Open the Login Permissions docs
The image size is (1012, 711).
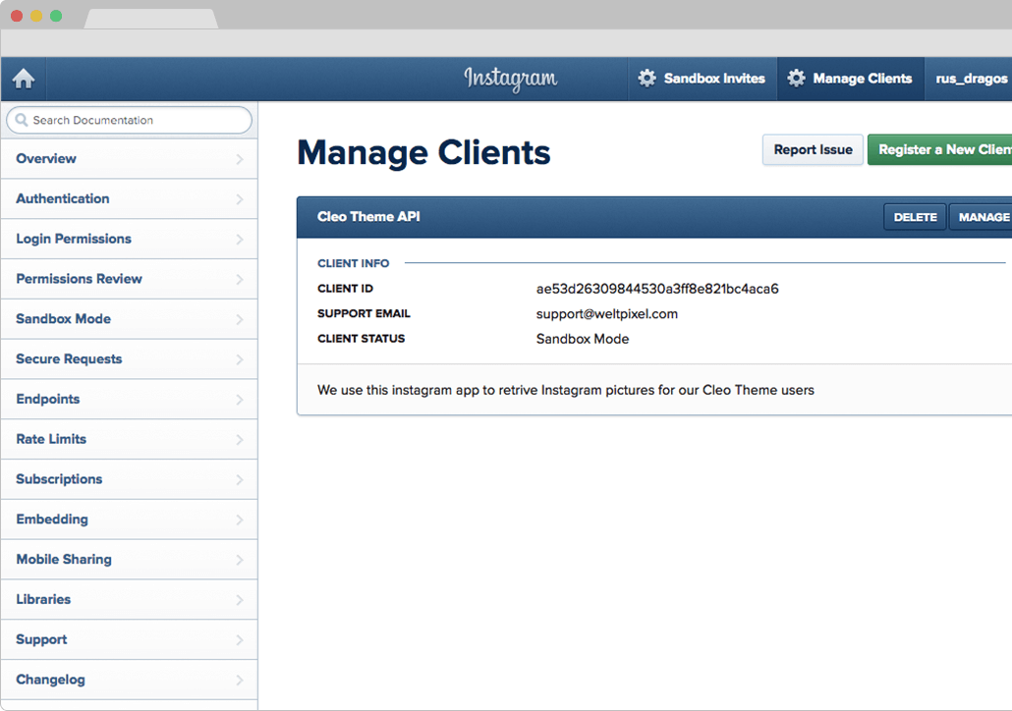click(x=74, y=239)
